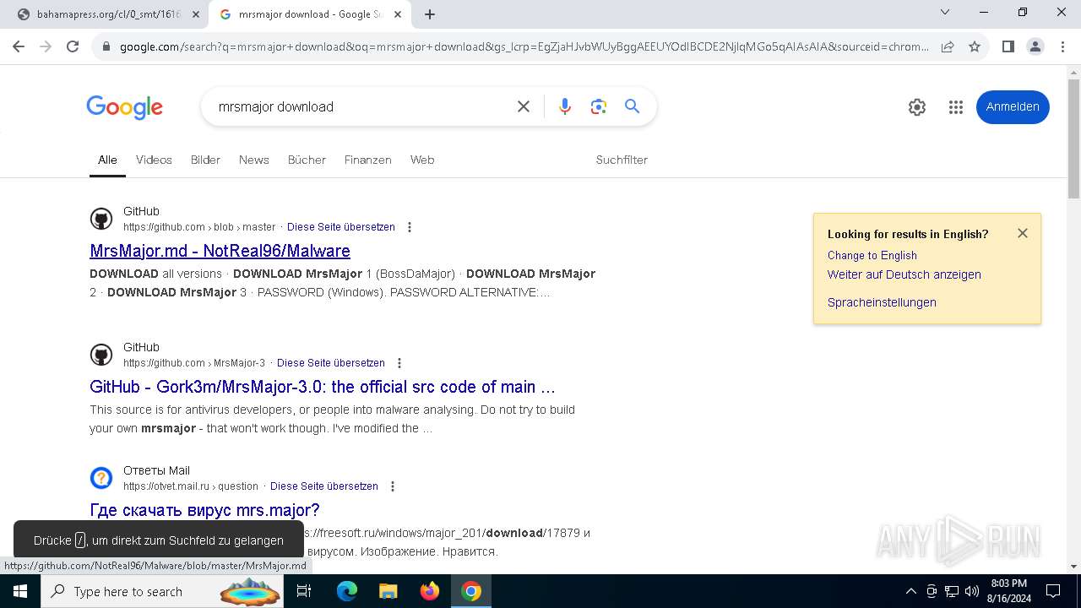Image resolution: width=1081 pixels, height=608 pixels.
Task: Open Spracheinstellungen language settings
Action: coord(882,302)
